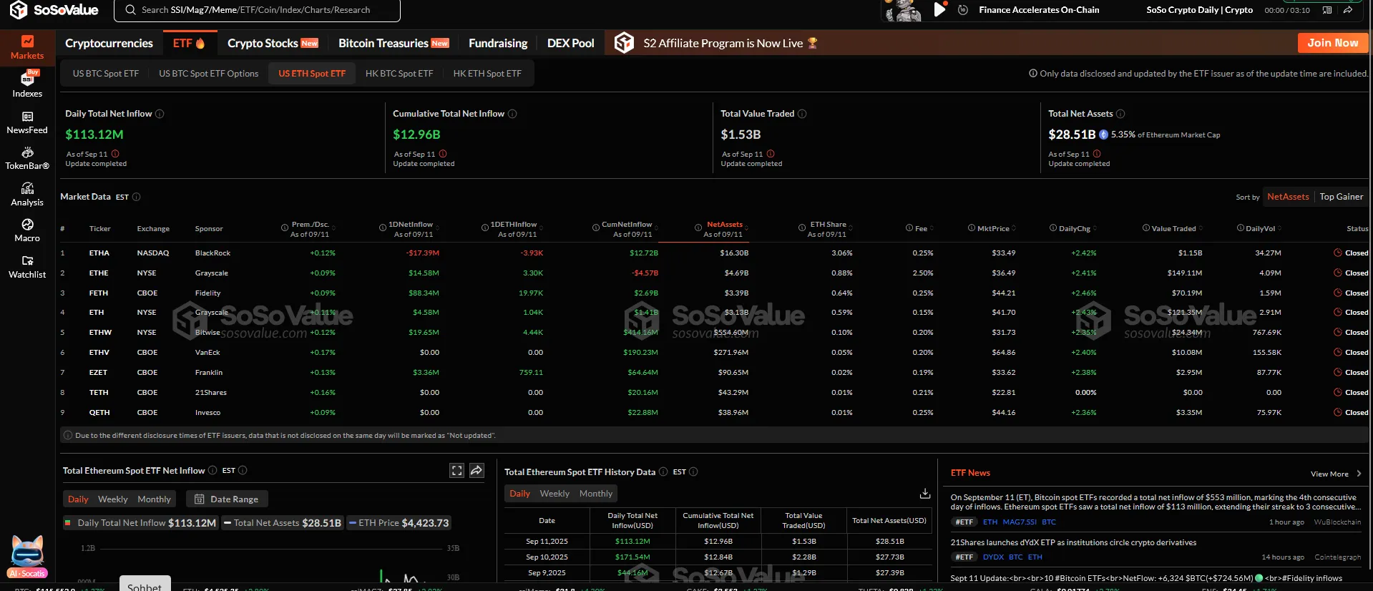Select Daily view in net inflow chart

[x=78, y=499]
